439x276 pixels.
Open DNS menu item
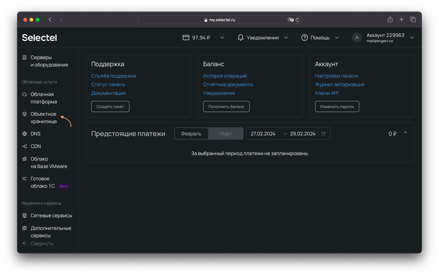(x=35, y=134)
